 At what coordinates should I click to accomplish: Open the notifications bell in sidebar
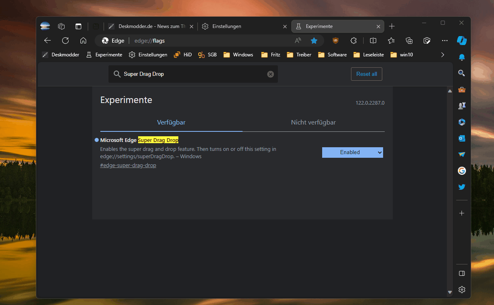click(462, 57)
